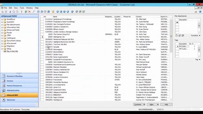The height and width of the screenshot is (114, 203).
Task: Click the FlowFilter toolbar icon
Action: pos(45,12)
